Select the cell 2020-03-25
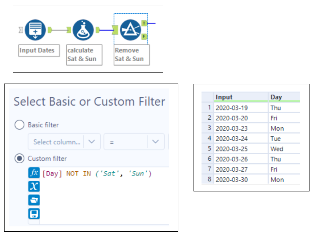 click(x=241, y=149)
